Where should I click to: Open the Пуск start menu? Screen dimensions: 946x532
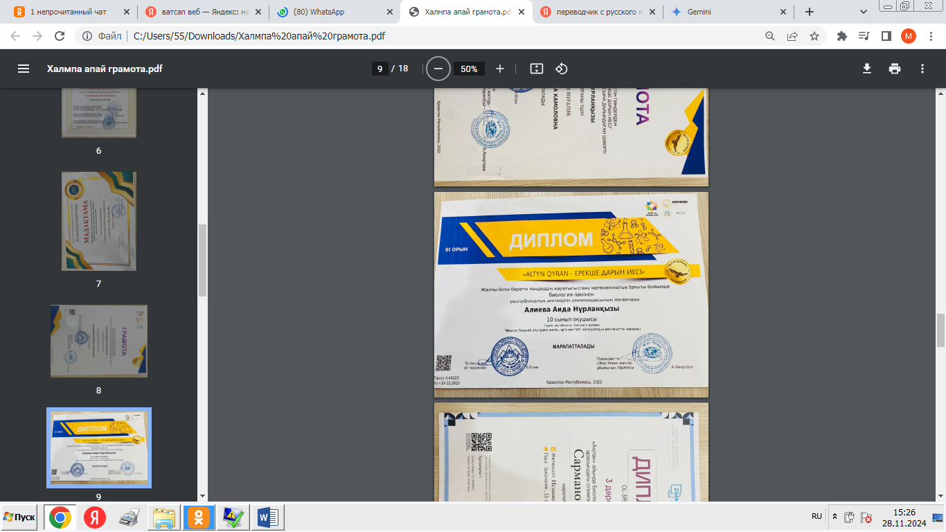[19, 517]
